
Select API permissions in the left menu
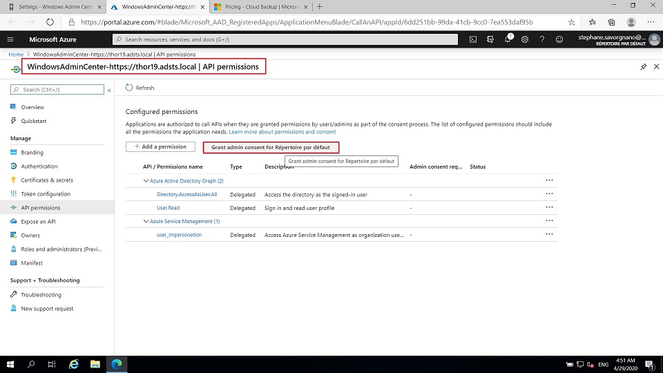click(41, 208)
